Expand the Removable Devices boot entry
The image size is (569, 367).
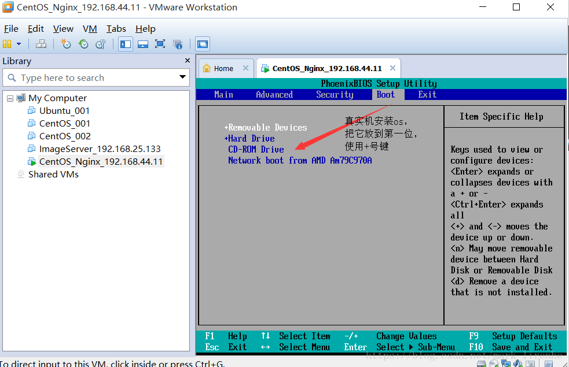[x=266, y=128]
